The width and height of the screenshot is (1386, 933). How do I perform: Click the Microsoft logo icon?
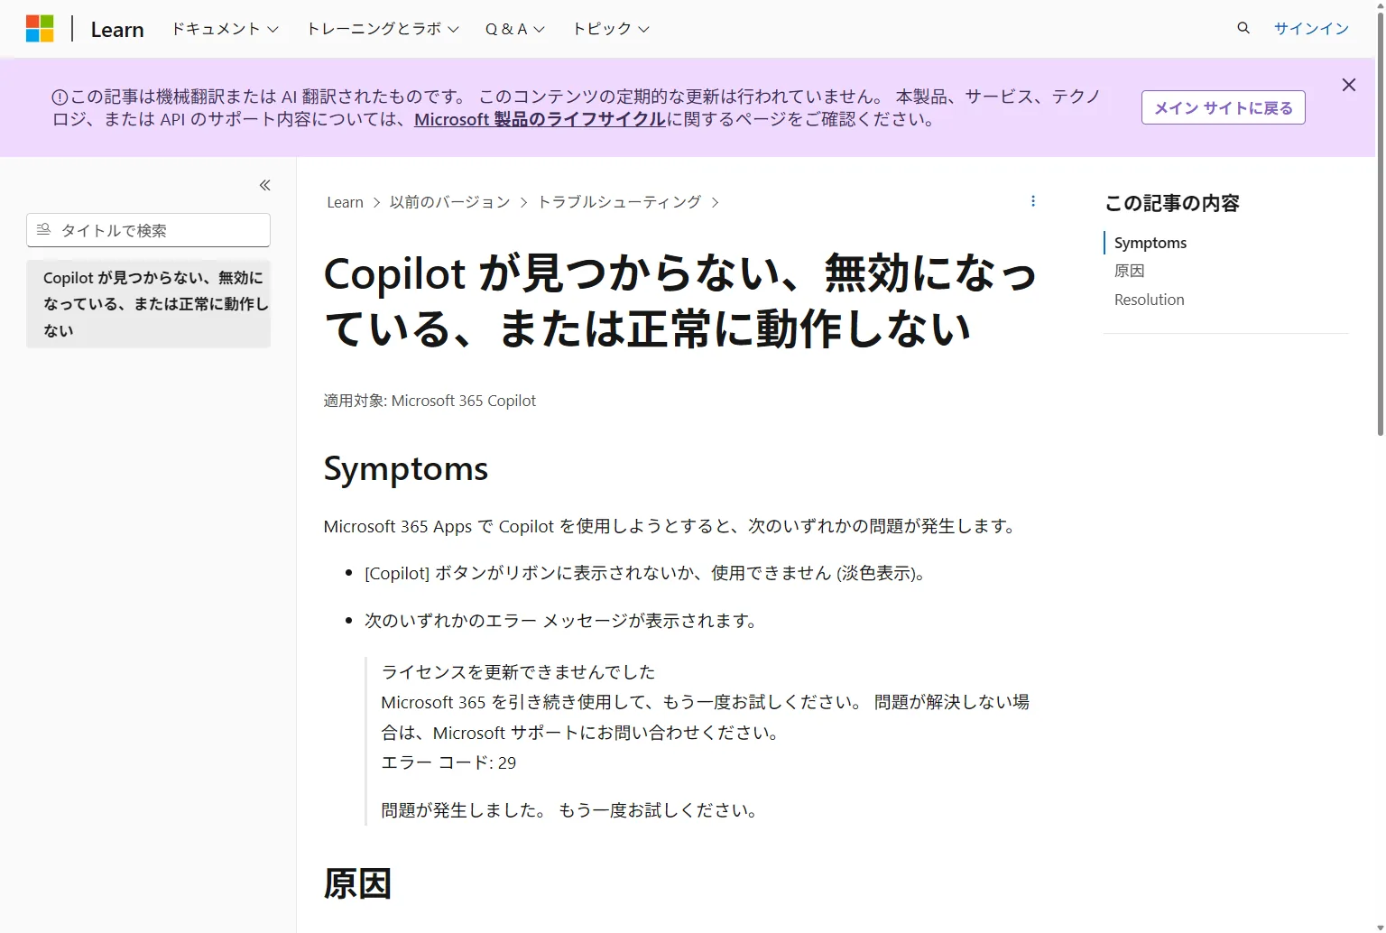[40, 29]
